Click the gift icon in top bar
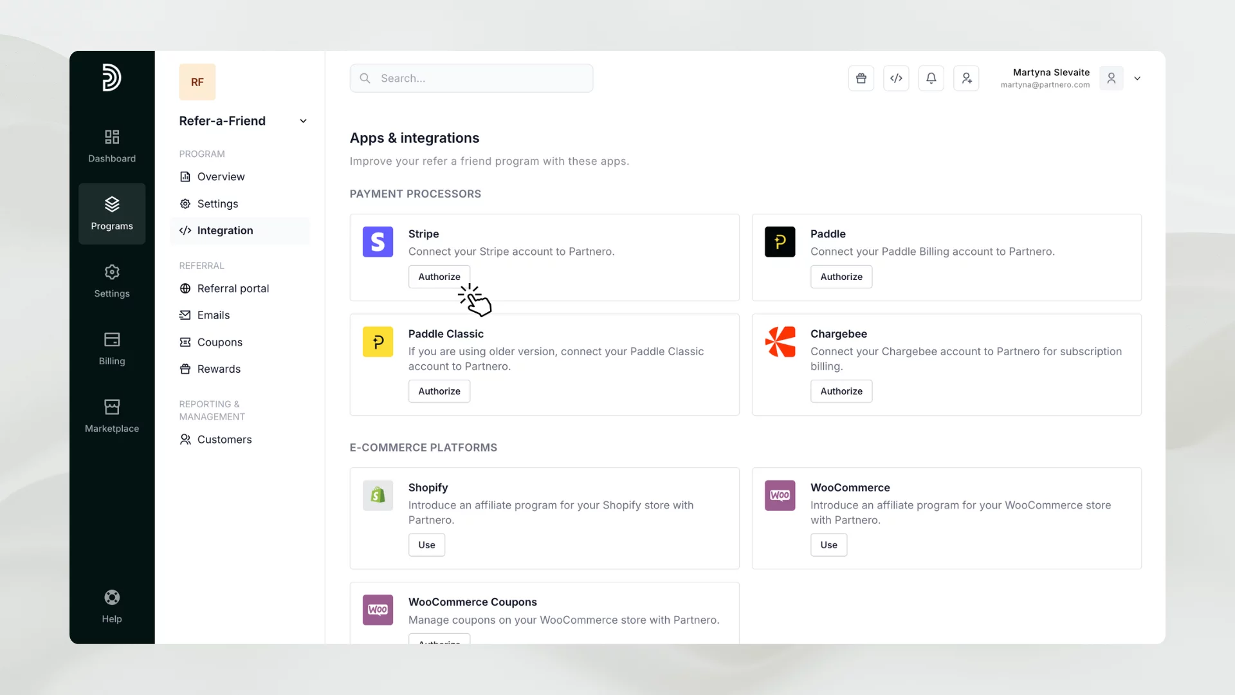1235x695 pixels. tap(861, 79)
